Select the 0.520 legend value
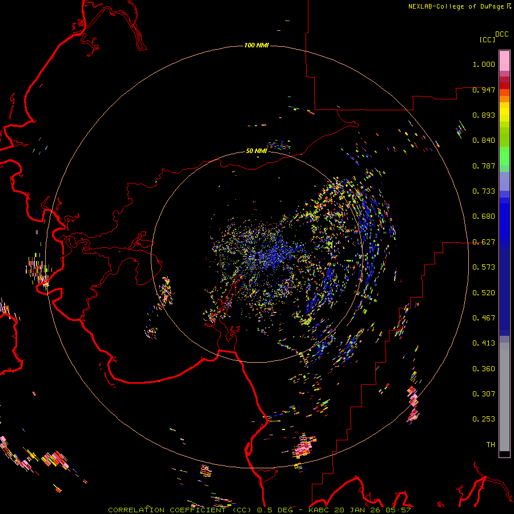The height and width of the screenshot is (514, 514). (x=484, y=292)
